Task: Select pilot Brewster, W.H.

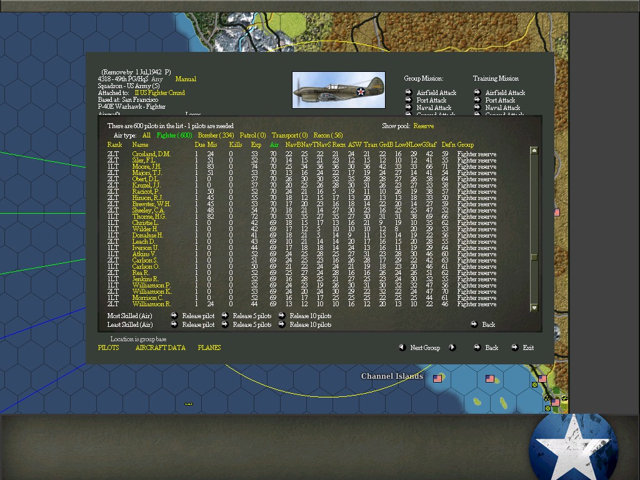Action: 151,204
